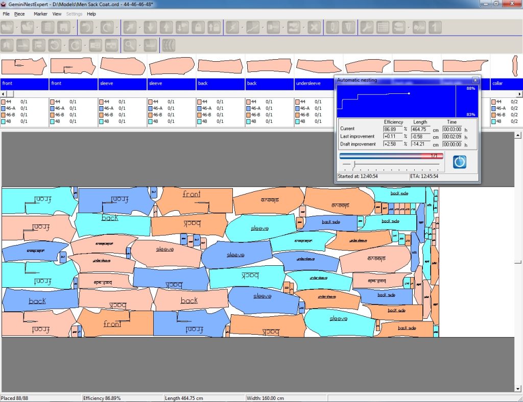
Task: Click the grid table icon
Action: point(382,27)
